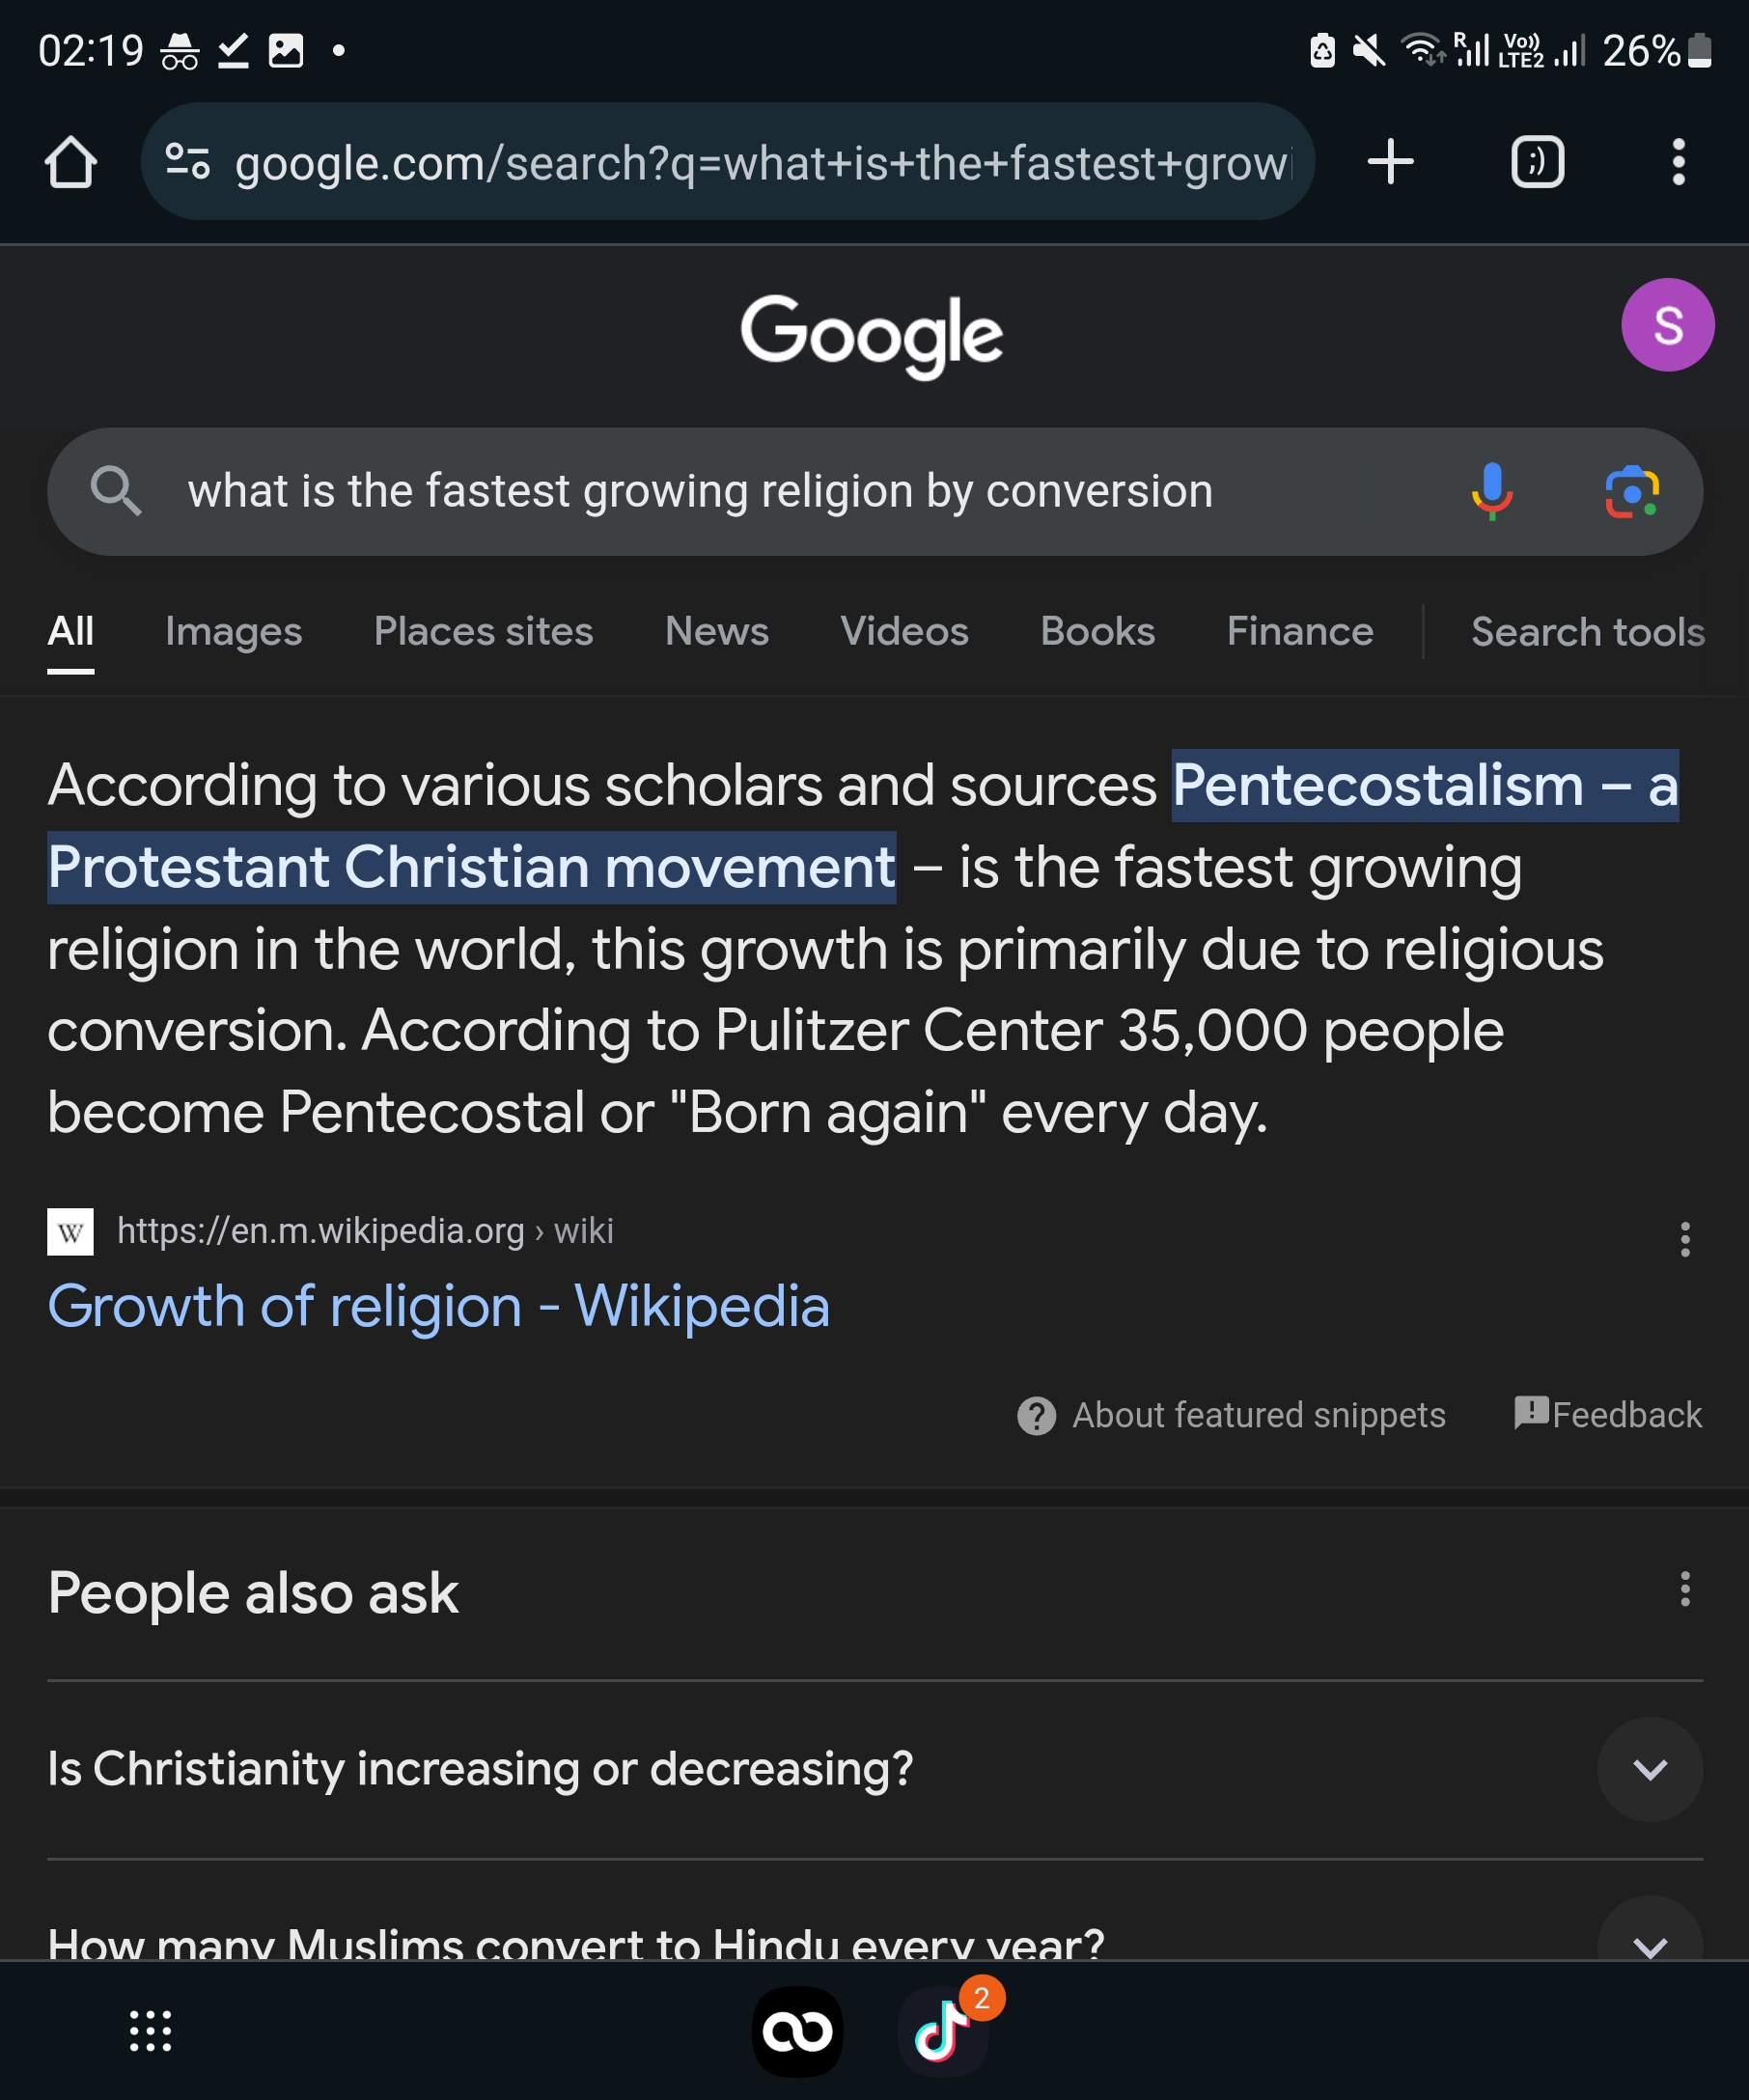Screen dimensions: 1749x2100
Task: Tap the search magnifier icon
Action: pyautogui.click(x=117, y=491)
